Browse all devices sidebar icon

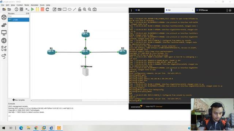point(4,48)
